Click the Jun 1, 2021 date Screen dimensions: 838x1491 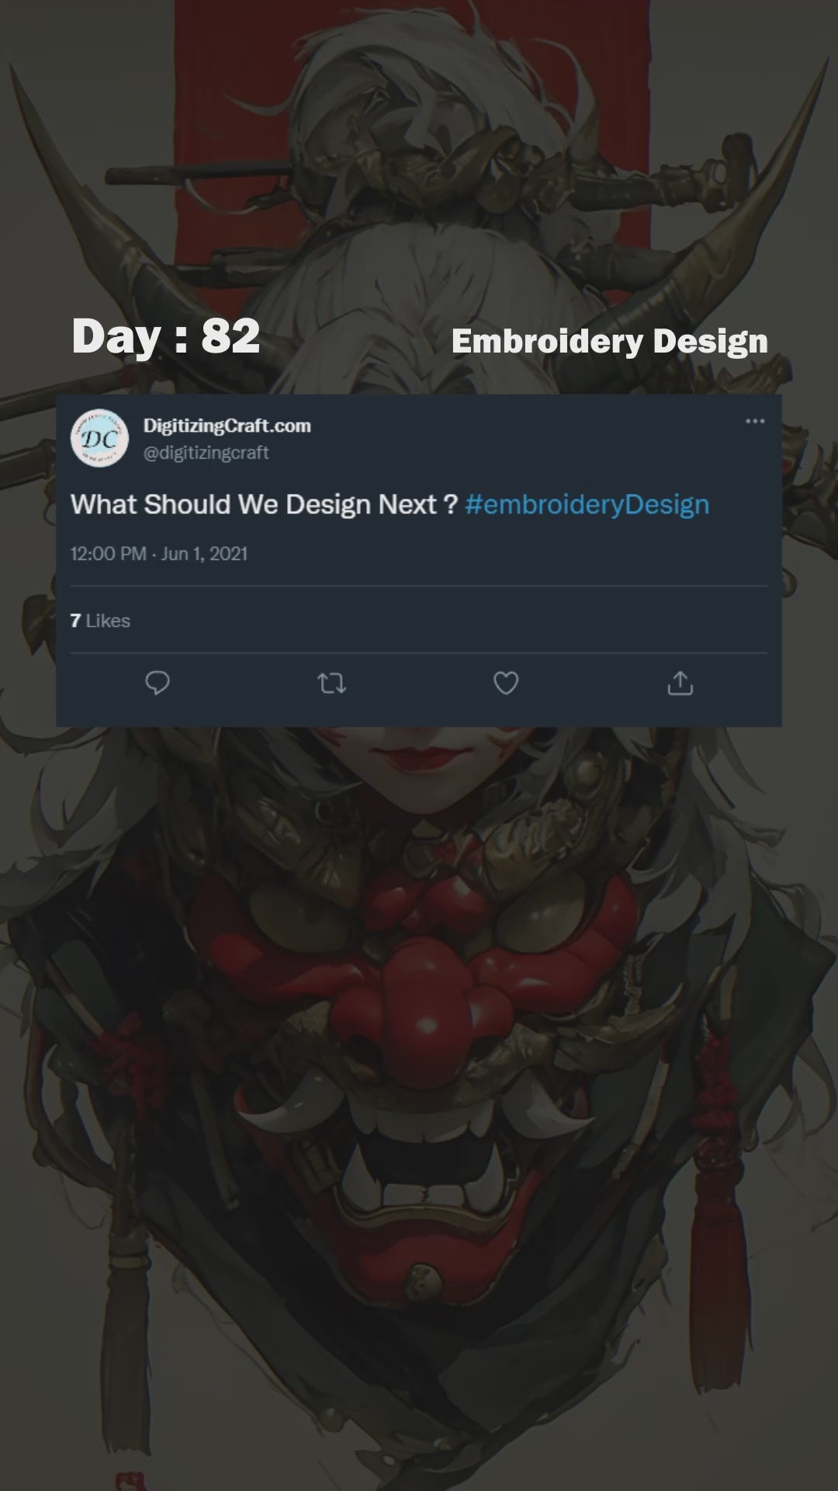tap(204, 554)
